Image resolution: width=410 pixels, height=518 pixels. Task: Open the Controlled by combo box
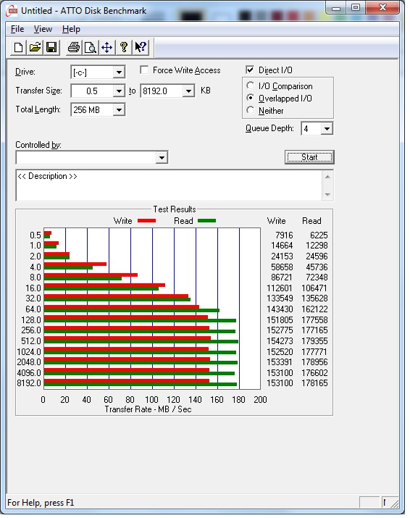click(x=92, y=158)
